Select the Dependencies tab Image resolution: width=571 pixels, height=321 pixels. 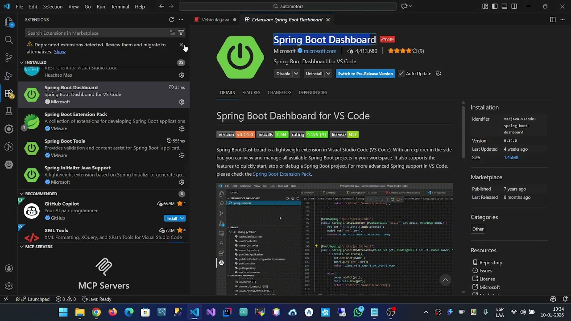[313, 93]
